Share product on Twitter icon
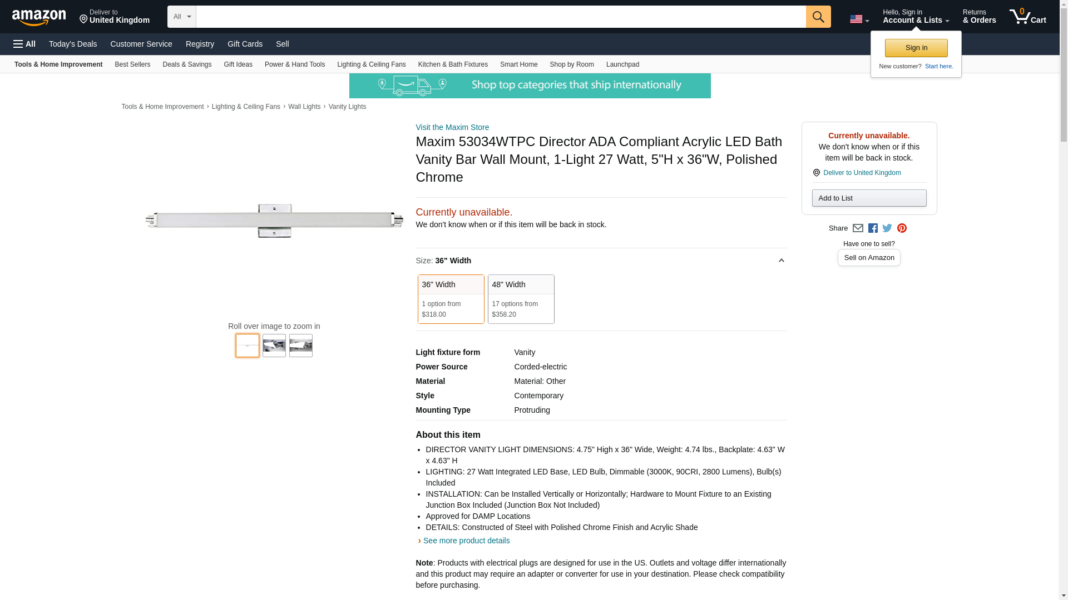The height and width of the screenshot is (600, 1068). [x=887, y=228]
